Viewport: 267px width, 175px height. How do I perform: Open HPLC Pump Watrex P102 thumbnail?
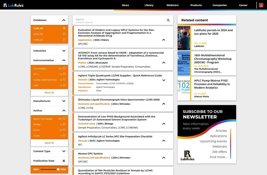click(x=184, y=89)
